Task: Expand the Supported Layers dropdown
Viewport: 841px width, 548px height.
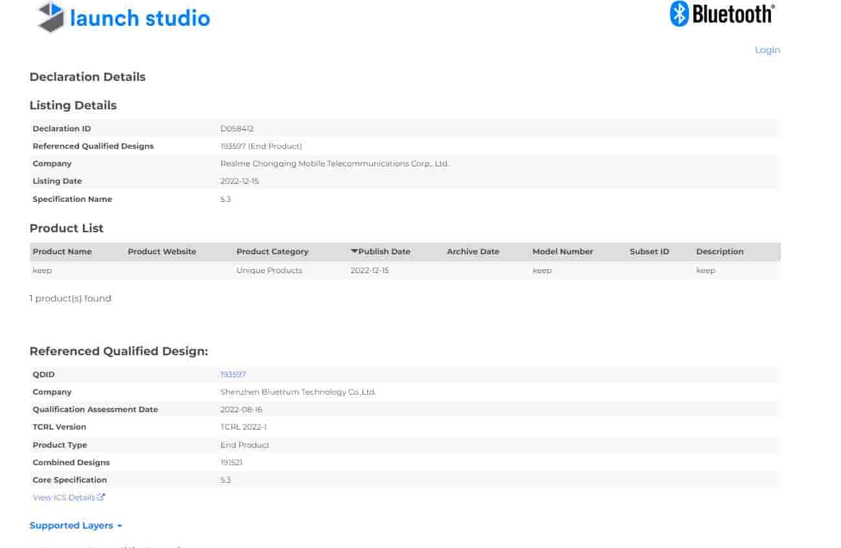Action: coord(76,525)
